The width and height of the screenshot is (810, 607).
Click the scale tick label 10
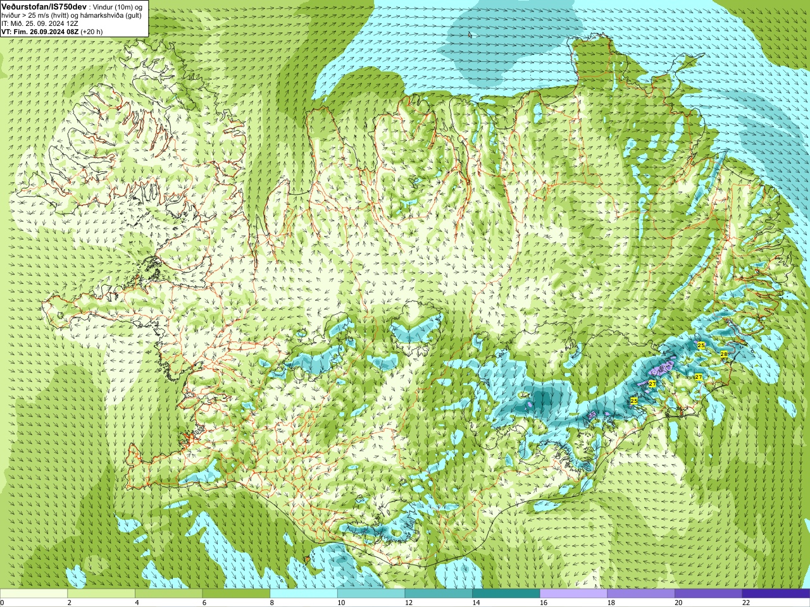click(341, 603)
